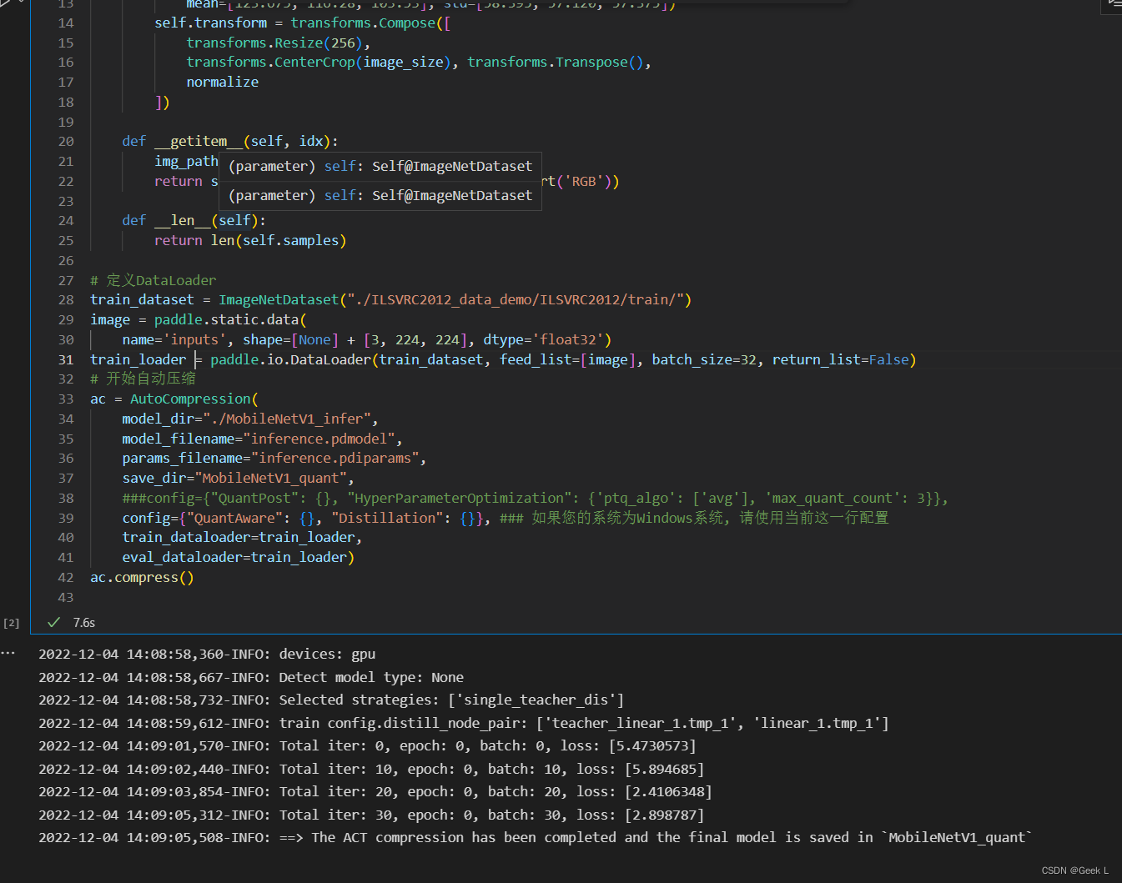Click return_list=False argument on line 31
This screenshot has height=883, width=1122.
click(x=840, y=359)
